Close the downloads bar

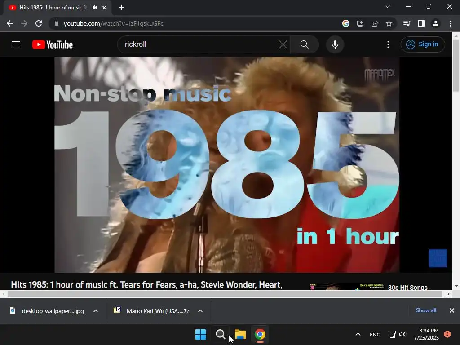[452, 310]
